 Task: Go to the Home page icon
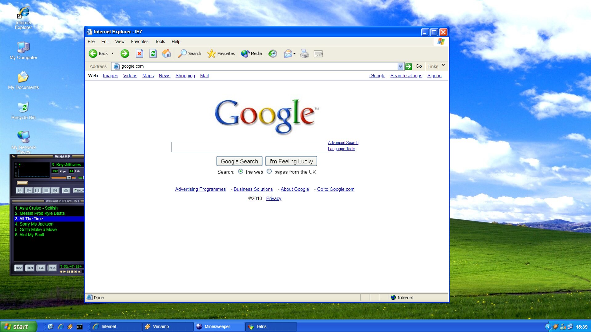coord(167,54)
